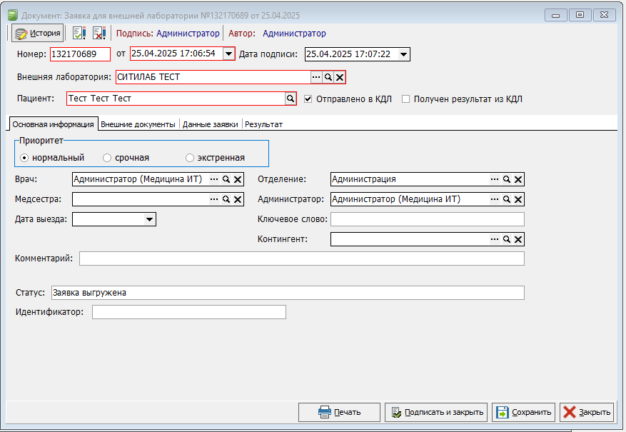Open the document date 'от' dropdown arrow
626x432 pixels.
[228, 54]
